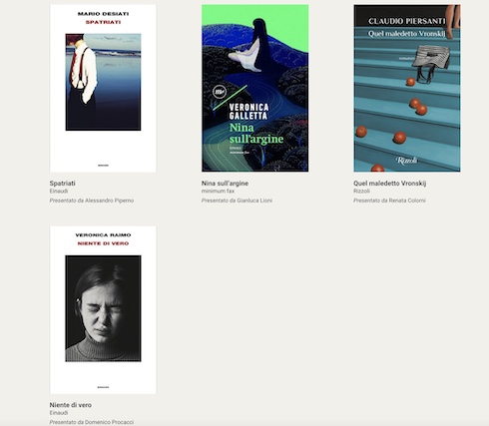Open the Spatriati book cover image

[x=103, y=88]
